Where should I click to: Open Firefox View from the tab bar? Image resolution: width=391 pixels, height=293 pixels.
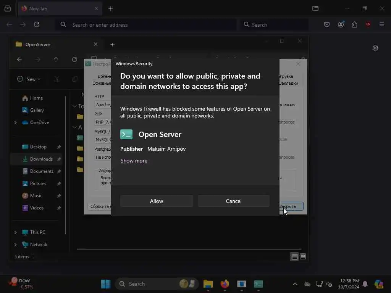pyautogui.click(x=8, y=8)
